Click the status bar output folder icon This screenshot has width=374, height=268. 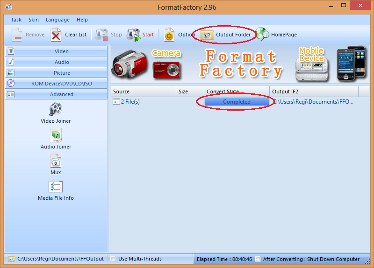pyautogui.click(x=11, y=259)
